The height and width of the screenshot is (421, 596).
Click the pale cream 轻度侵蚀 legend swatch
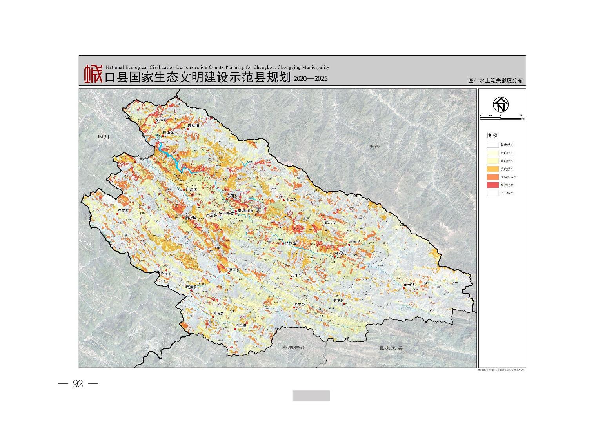coord(492,153)
